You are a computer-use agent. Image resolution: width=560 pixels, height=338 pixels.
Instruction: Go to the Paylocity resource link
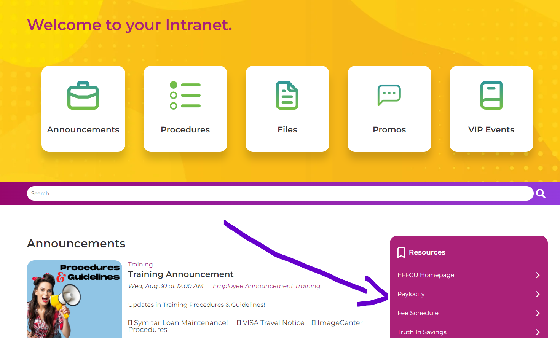[411, 294]
